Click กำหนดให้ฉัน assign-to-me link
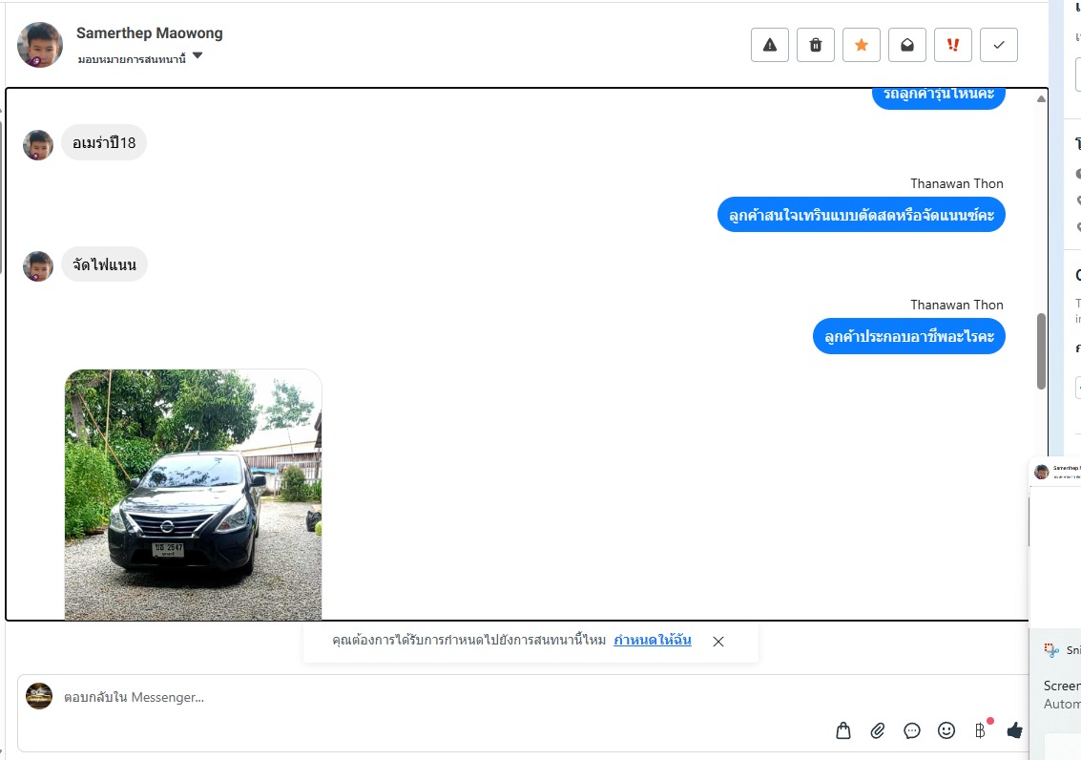This screenshot has width=1081, height=760. click(x=653, y=640)
